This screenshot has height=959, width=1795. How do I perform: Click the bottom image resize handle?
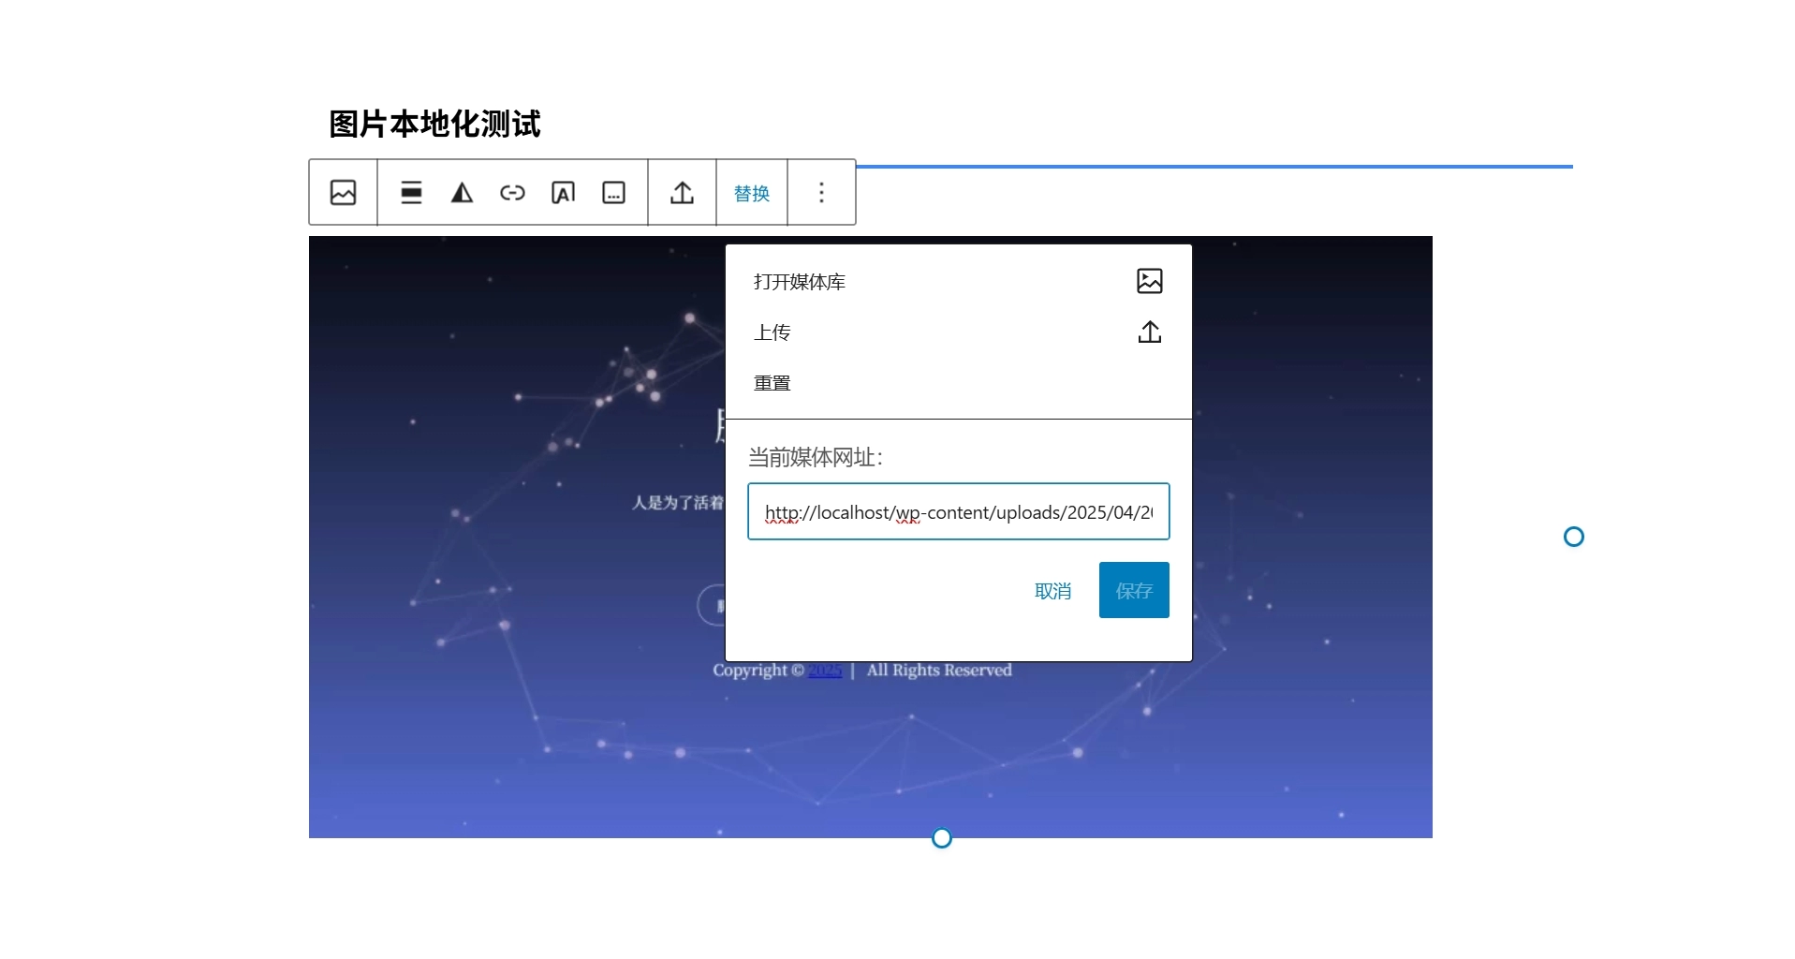coord(941,837)
